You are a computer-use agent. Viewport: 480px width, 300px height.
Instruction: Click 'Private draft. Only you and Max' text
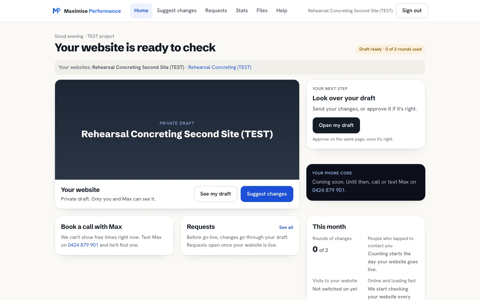[x=108, y=199]
